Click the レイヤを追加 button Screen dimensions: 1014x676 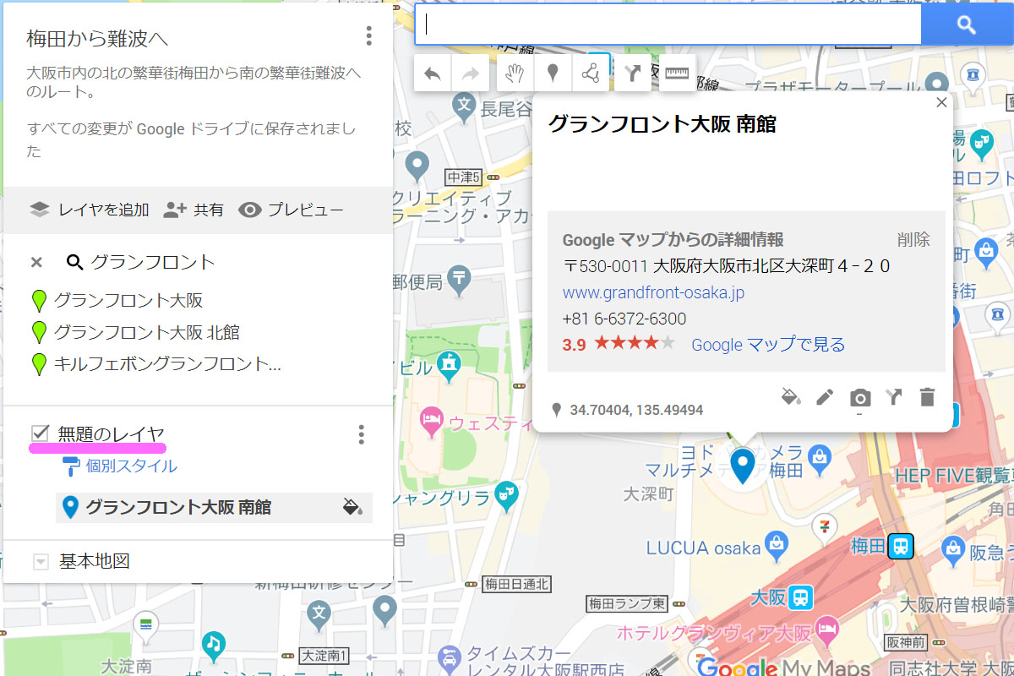tap(89, 210)
